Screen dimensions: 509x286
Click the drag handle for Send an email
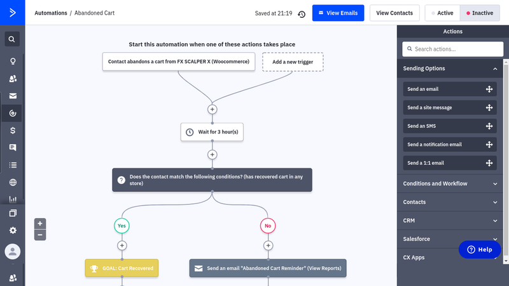(x=489, y=89)
